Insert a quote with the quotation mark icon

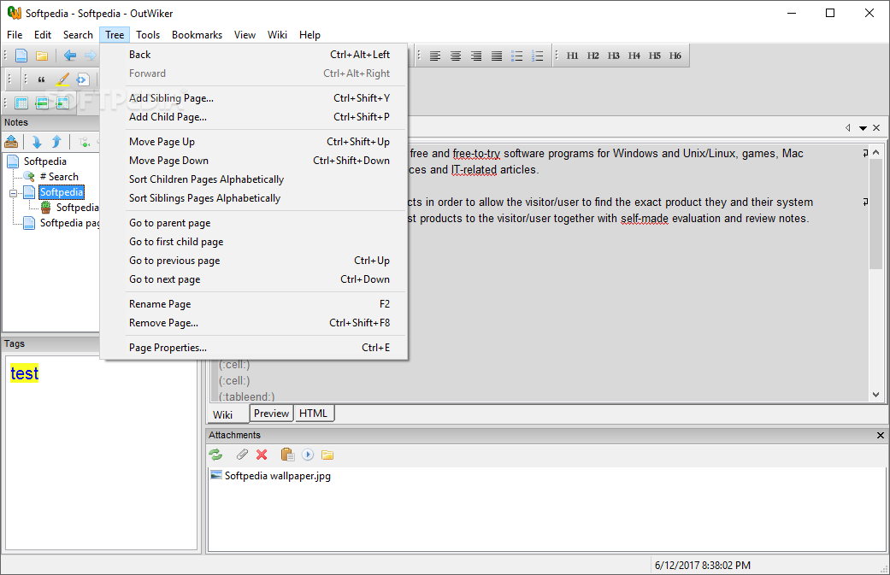pyautogui.click(x=41, y=79)
